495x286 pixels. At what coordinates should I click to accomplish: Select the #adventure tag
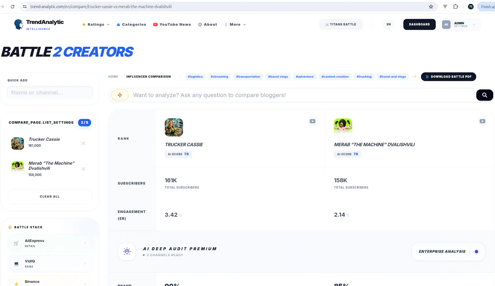[305, 77]
